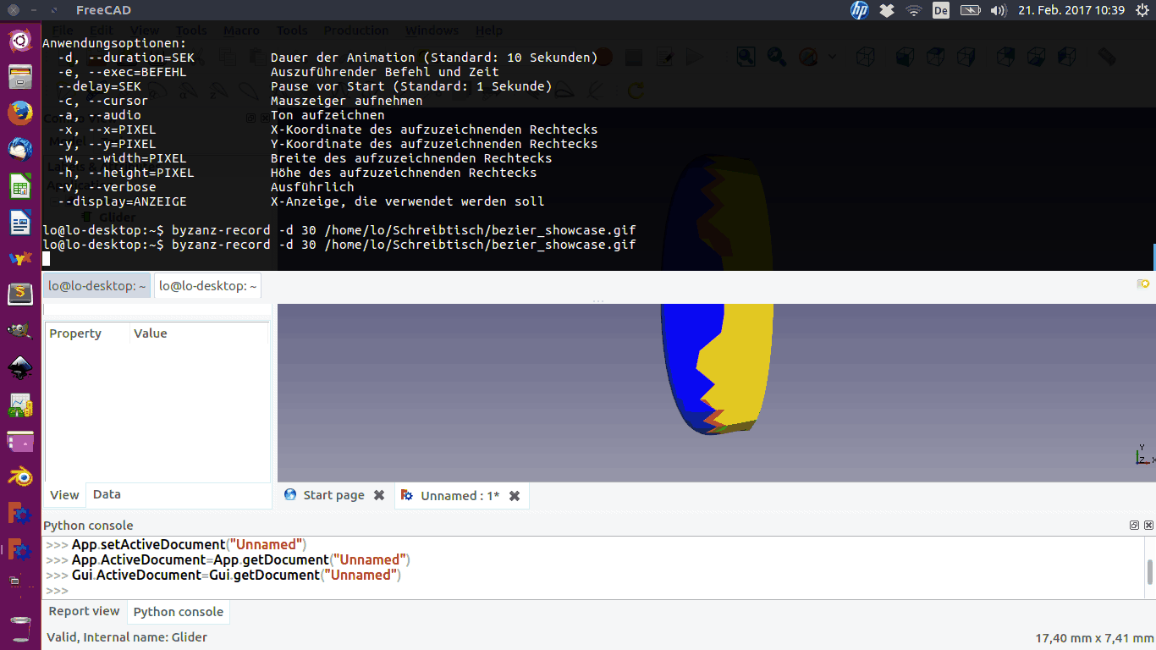Open GIMP from the launcher
The image size is (1156, 650).
coord(20,331)
